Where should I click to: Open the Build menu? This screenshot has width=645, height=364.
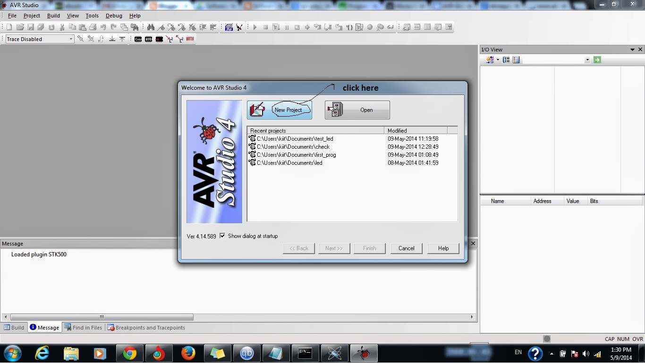53,16
